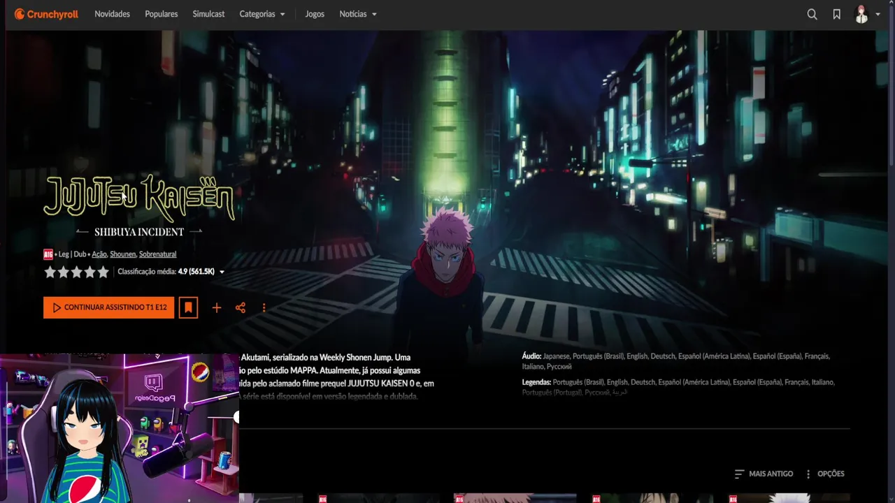
Task: Go to Simulcast section
Action: pyautogui.click(x=208, y=14)
